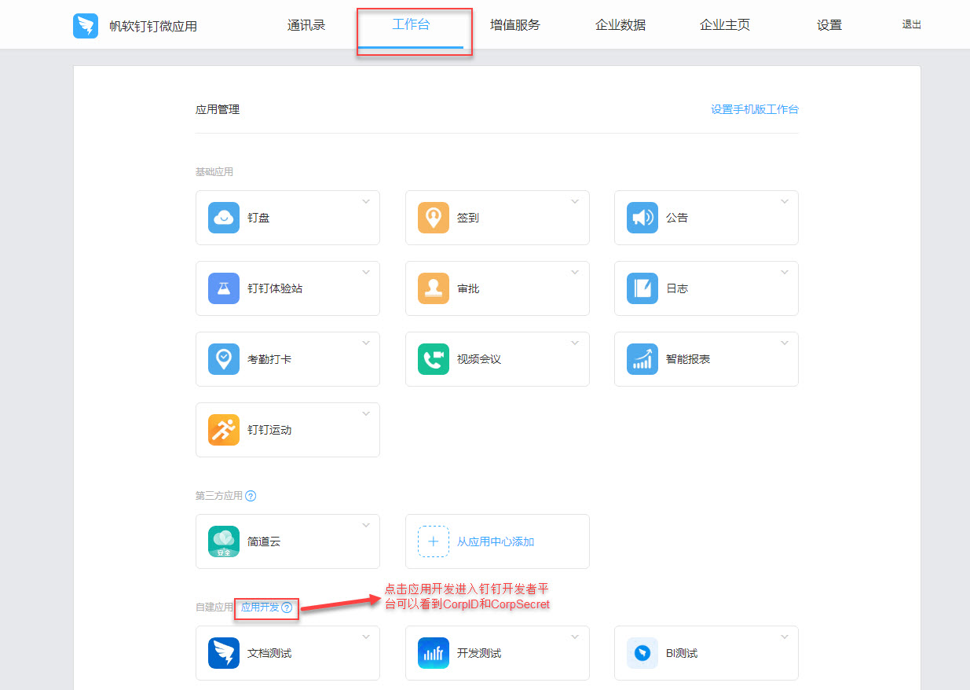Expand the 文档测试 card dropdown arrow
The height and width of the screenshot is (690, 970).
click(x=366, y=637)
